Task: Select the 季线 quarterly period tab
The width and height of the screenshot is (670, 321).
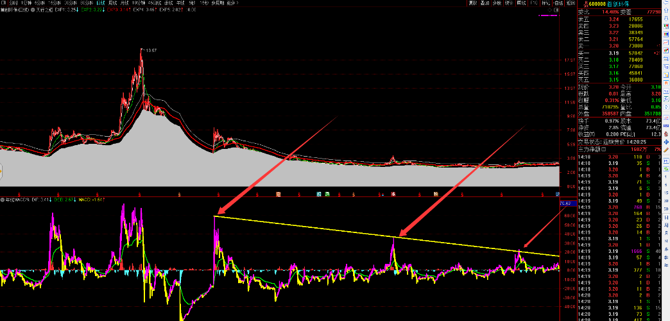Action: click(168, 3)
